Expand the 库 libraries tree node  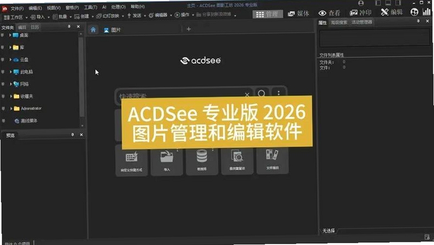tap(10, 47)
